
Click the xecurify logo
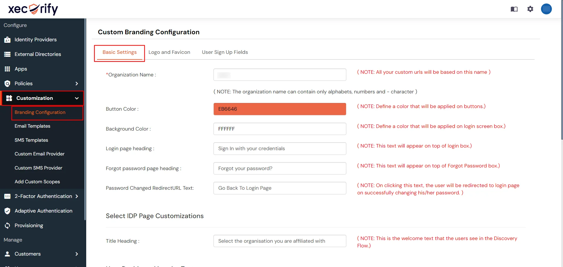tap(32, 9)
